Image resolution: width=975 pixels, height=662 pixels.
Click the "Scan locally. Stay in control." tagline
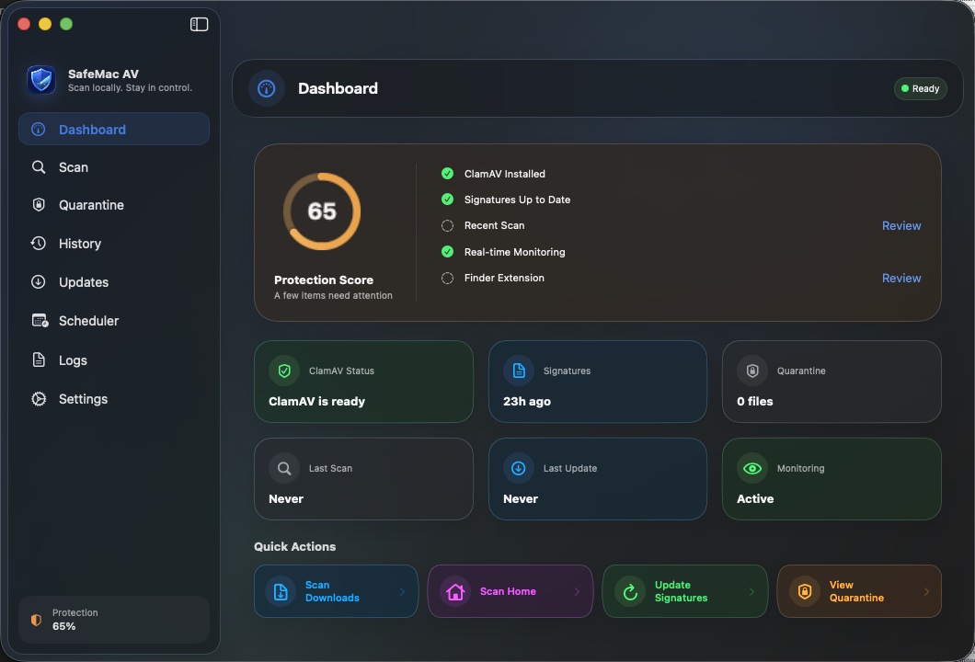click(130, 87)
